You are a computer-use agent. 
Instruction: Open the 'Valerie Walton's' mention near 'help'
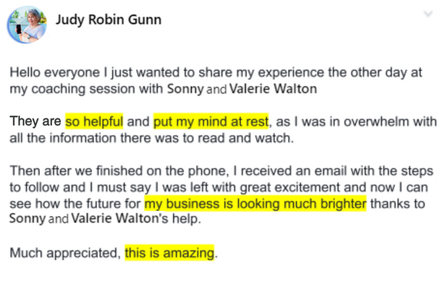[x=120, y=218]
